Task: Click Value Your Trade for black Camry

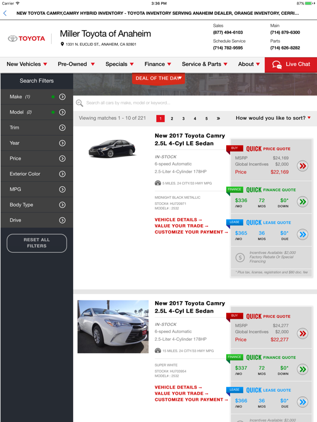Action: pyautogui.click(x=182, y=226)
